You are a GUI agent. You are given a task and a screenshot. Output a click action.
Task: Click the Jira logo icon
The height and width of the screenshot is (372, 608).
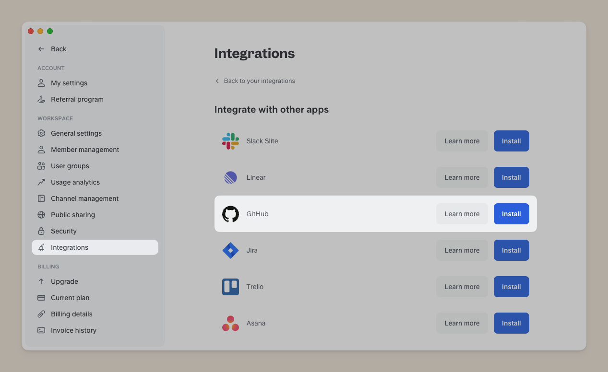(x=230, y=250)
